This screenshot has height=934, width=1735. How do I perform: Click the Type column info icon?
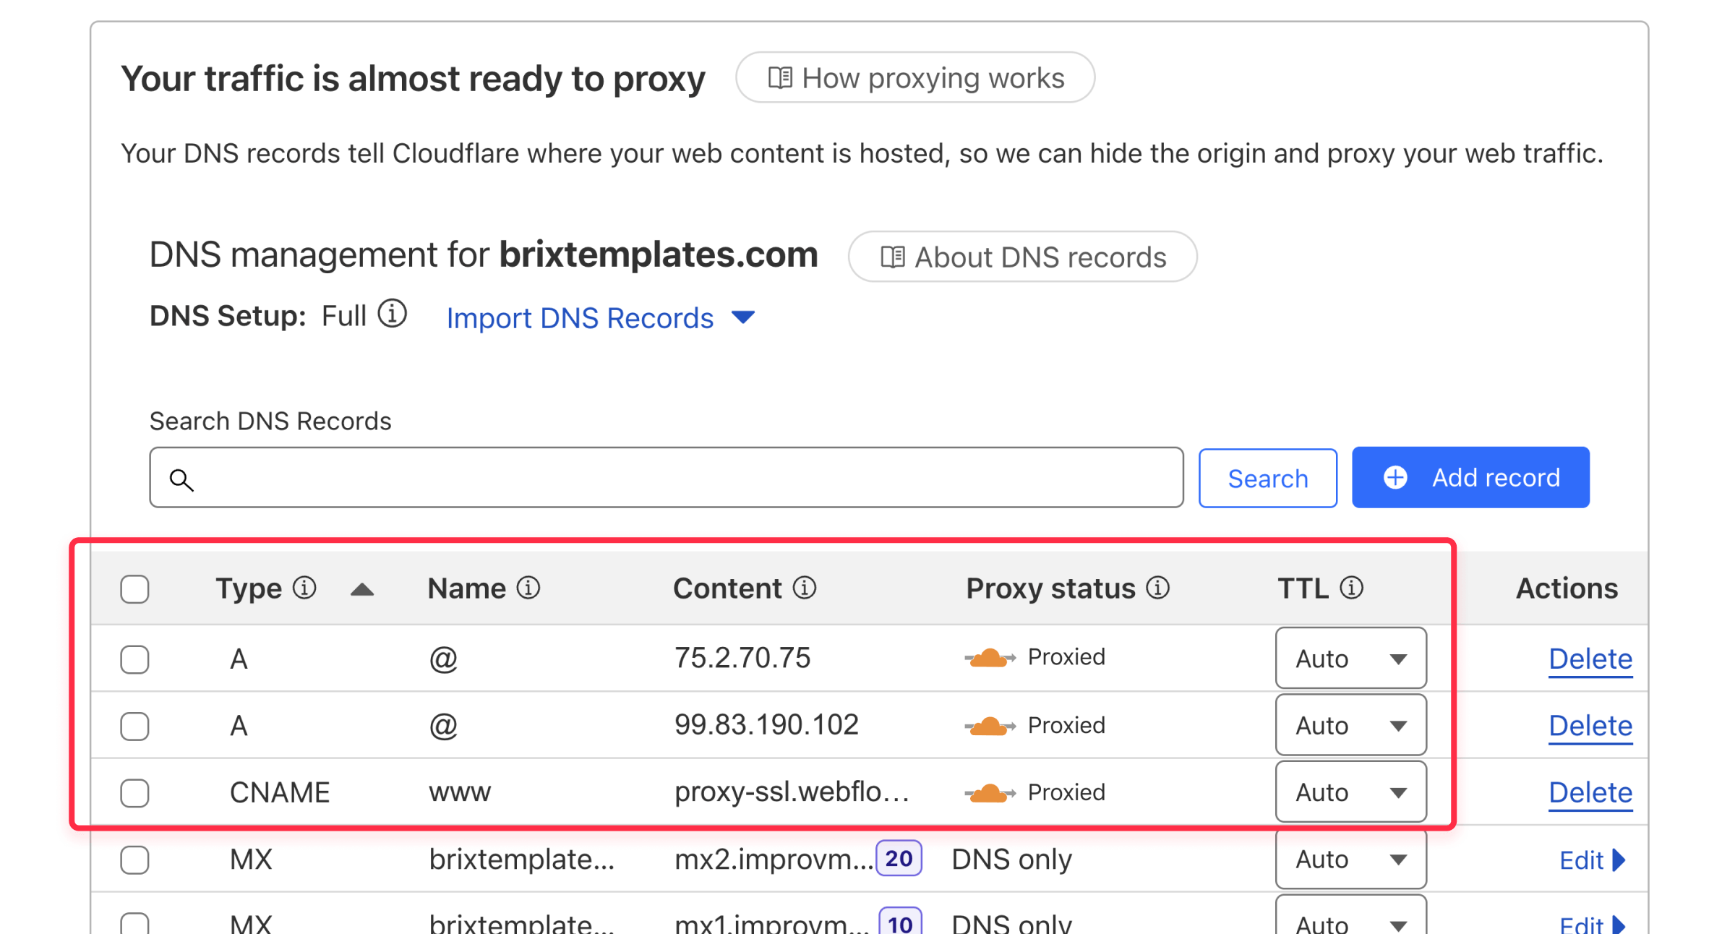304,588
